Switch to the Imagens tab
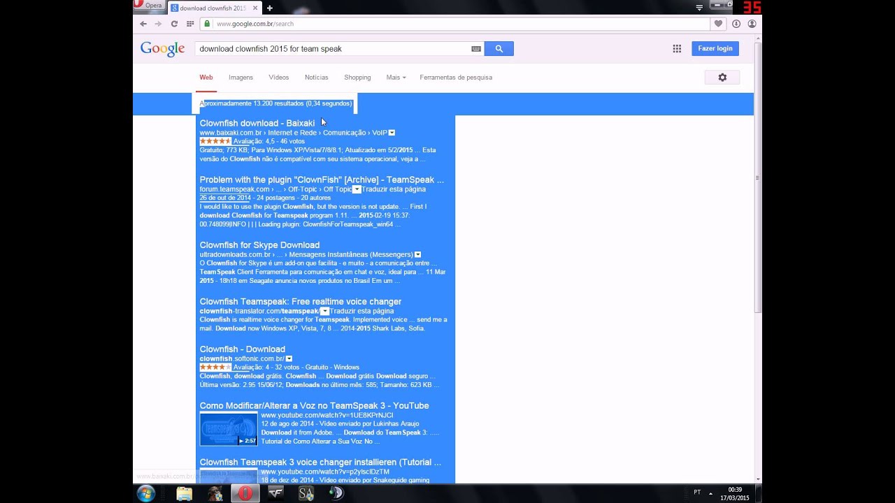Viewport: 895px width, 503px height. pyautogui.click(x=241, y=78)
